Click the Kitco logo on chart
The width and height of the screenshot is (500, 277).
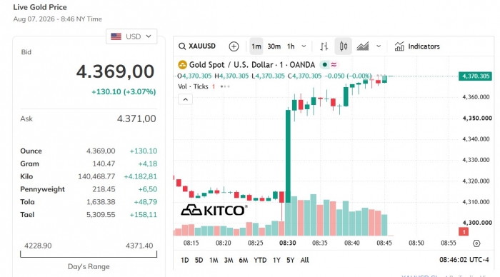click(214, 210)
